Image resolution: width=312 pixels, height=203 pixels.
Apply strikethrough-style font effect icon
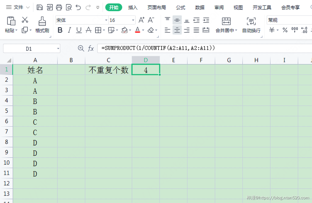click(89, 30)
